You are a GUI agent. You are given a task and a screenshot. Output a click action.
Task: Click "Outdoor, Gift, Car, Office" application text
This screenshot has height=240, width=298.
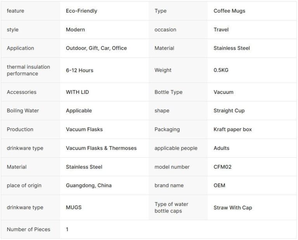coord(96,48)
